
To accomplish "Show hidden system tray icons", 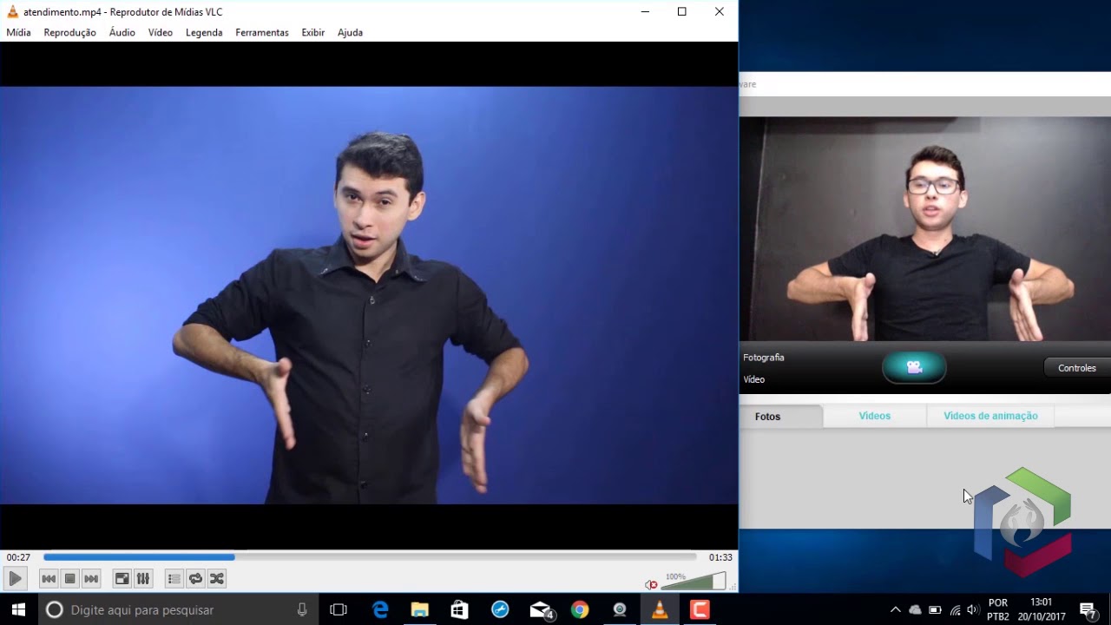I will click(896, 609).
